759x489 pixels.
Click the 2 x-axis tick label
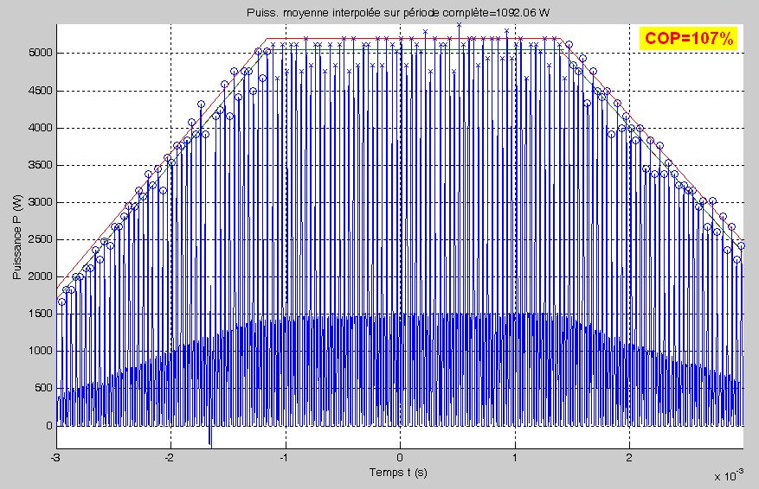coord(629,458)
